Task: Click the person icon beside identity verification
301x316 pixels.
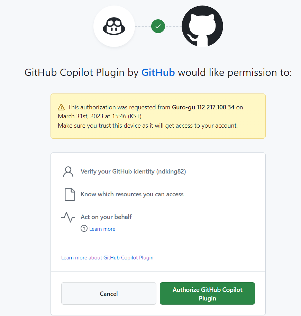Action: 68,171
